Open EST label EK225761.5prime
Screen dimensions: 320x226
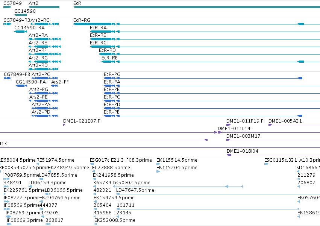click(x=24, y=191)
